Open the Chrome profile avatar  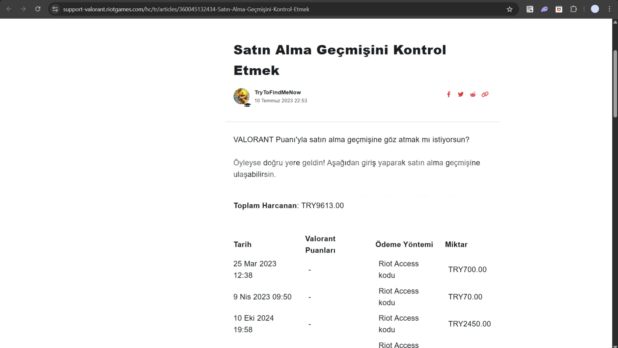click(x=595, y=9)
